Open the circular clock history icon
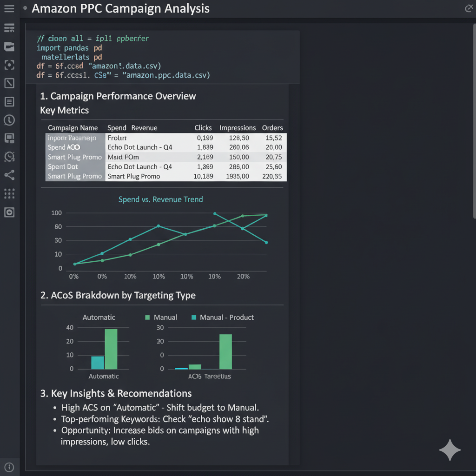Viewport: 476px width, 476px height. click(x=9, y=120)
